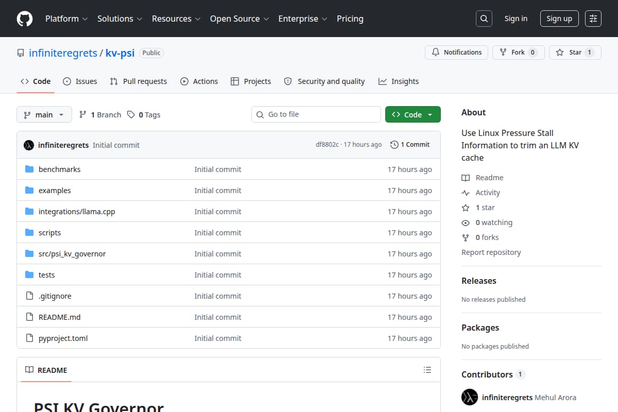618x412 pixels.
Task: Star the kv-psi repository
Action: click(x=575, y=53)
